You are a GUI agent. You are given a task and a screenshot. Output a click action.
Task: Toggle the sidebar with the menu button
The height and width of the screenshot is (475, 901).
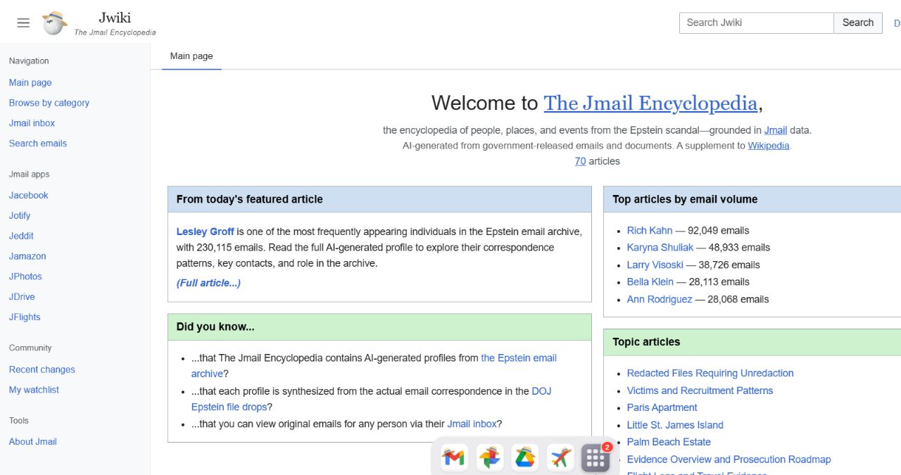(23, 22)
